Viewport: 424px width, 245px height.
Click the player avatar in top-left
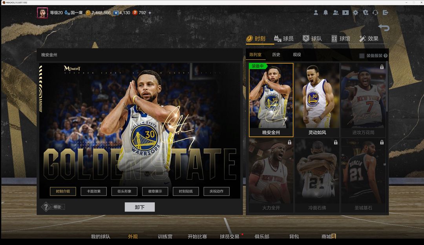pos(42,13)
